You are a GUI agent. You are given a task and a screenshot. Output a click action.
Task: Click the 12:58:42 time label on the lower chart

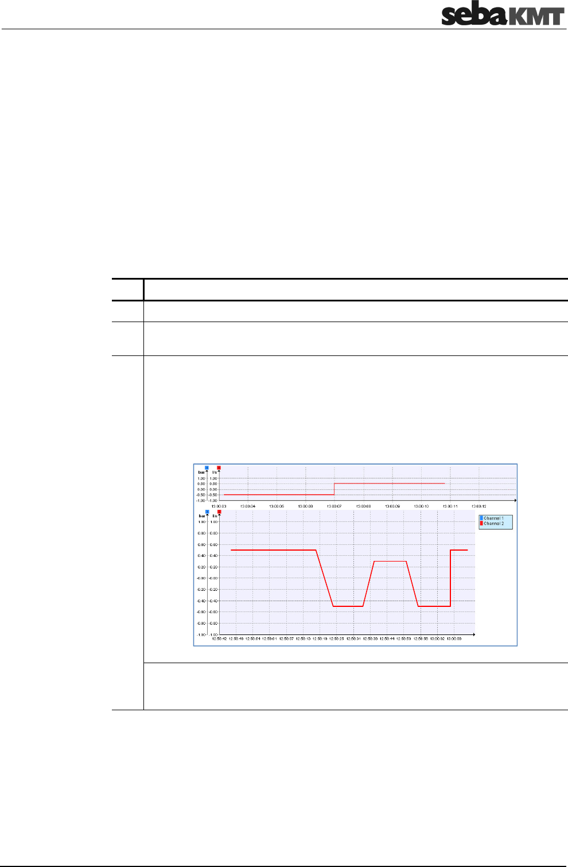click(x=219, y=638)
